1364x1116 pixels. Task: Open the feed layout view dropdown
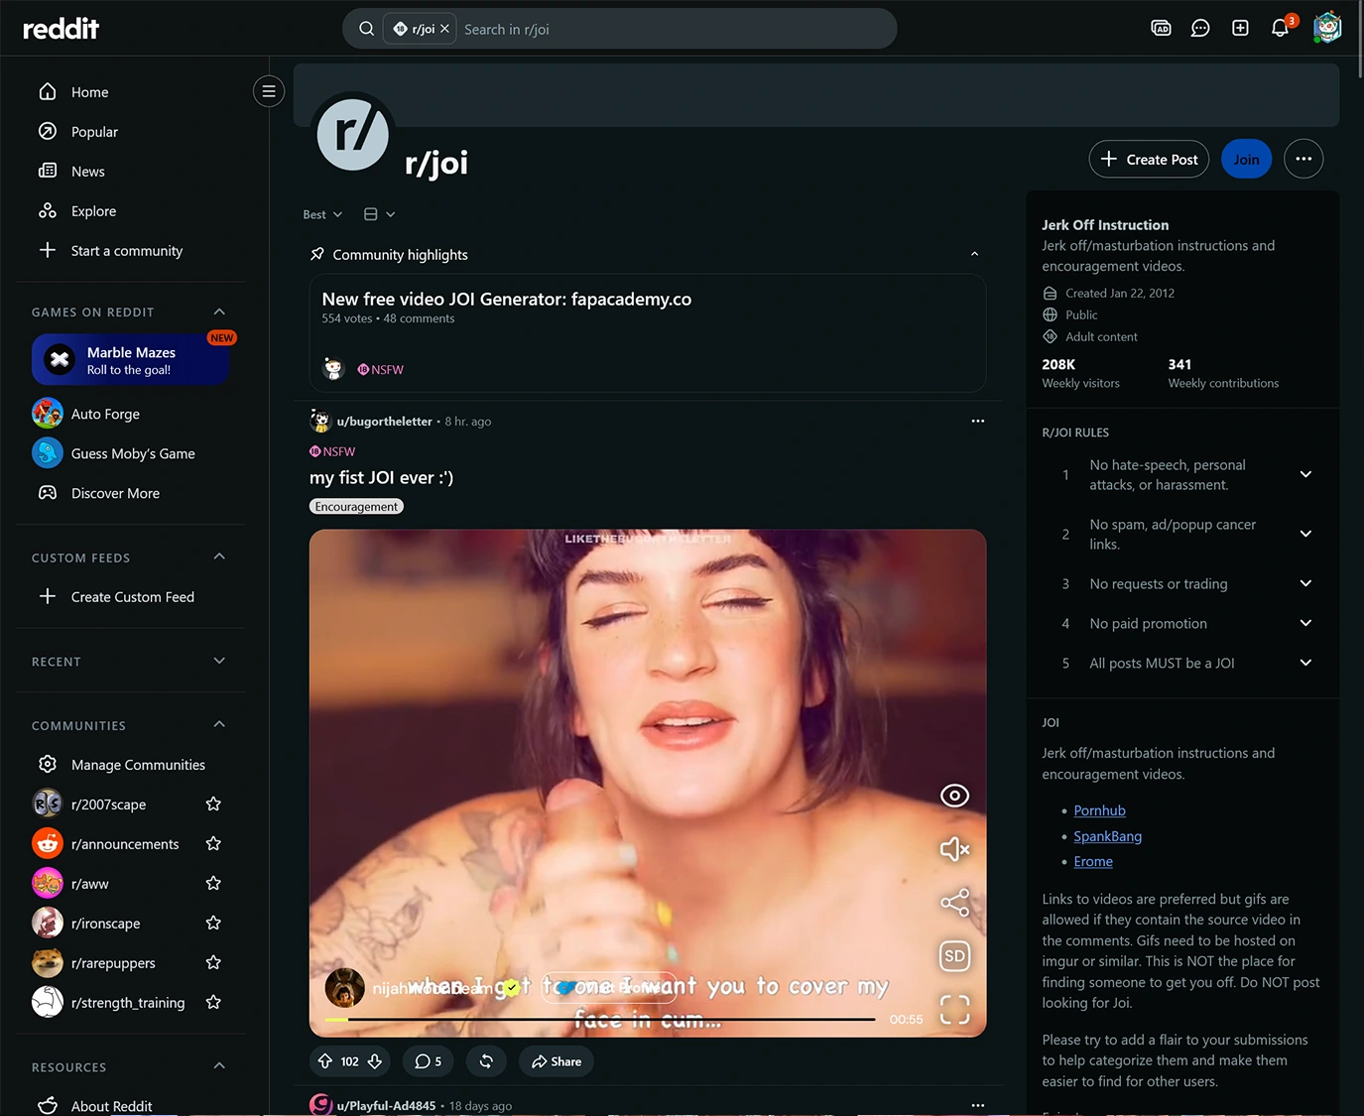(x=379, y=214)
